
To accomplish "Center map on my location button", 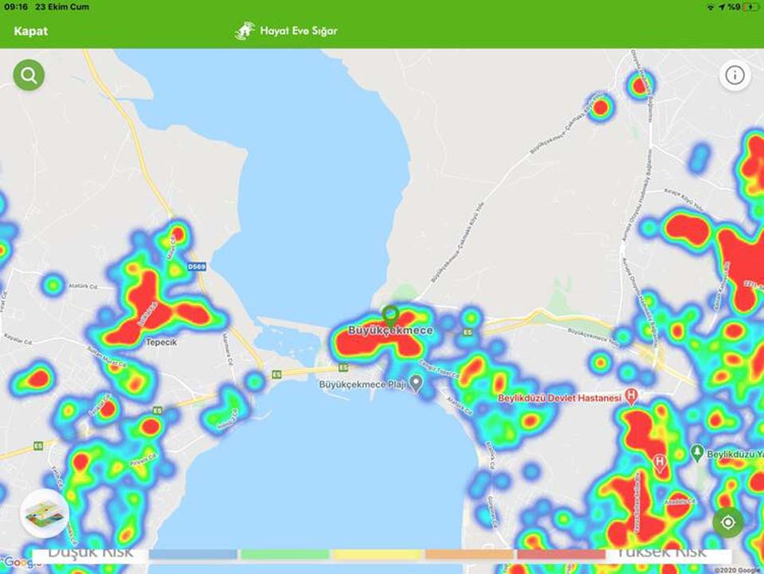I will [728, 522].
